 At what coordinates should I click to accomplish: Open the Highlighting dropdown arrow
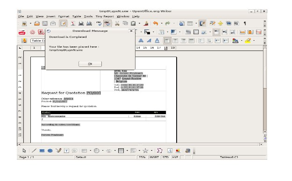click(254, 41)
